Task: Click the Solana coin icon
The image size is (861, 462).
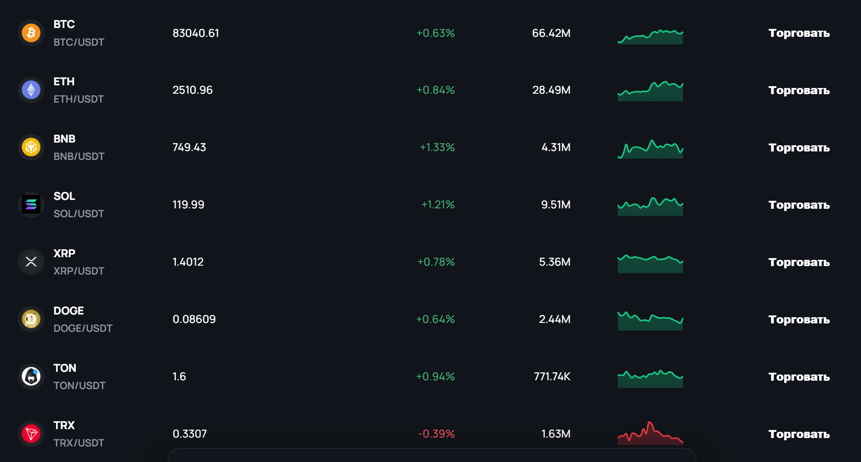Action: [x=31, y=204]
